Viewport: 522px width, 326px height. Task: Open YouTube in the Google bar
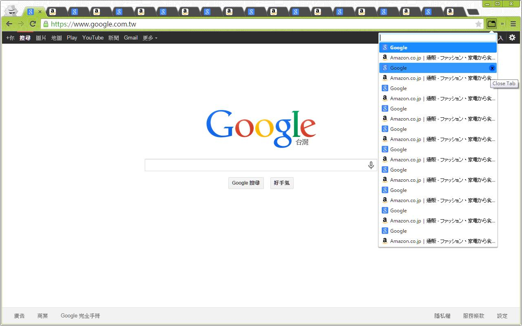point(93,38)
